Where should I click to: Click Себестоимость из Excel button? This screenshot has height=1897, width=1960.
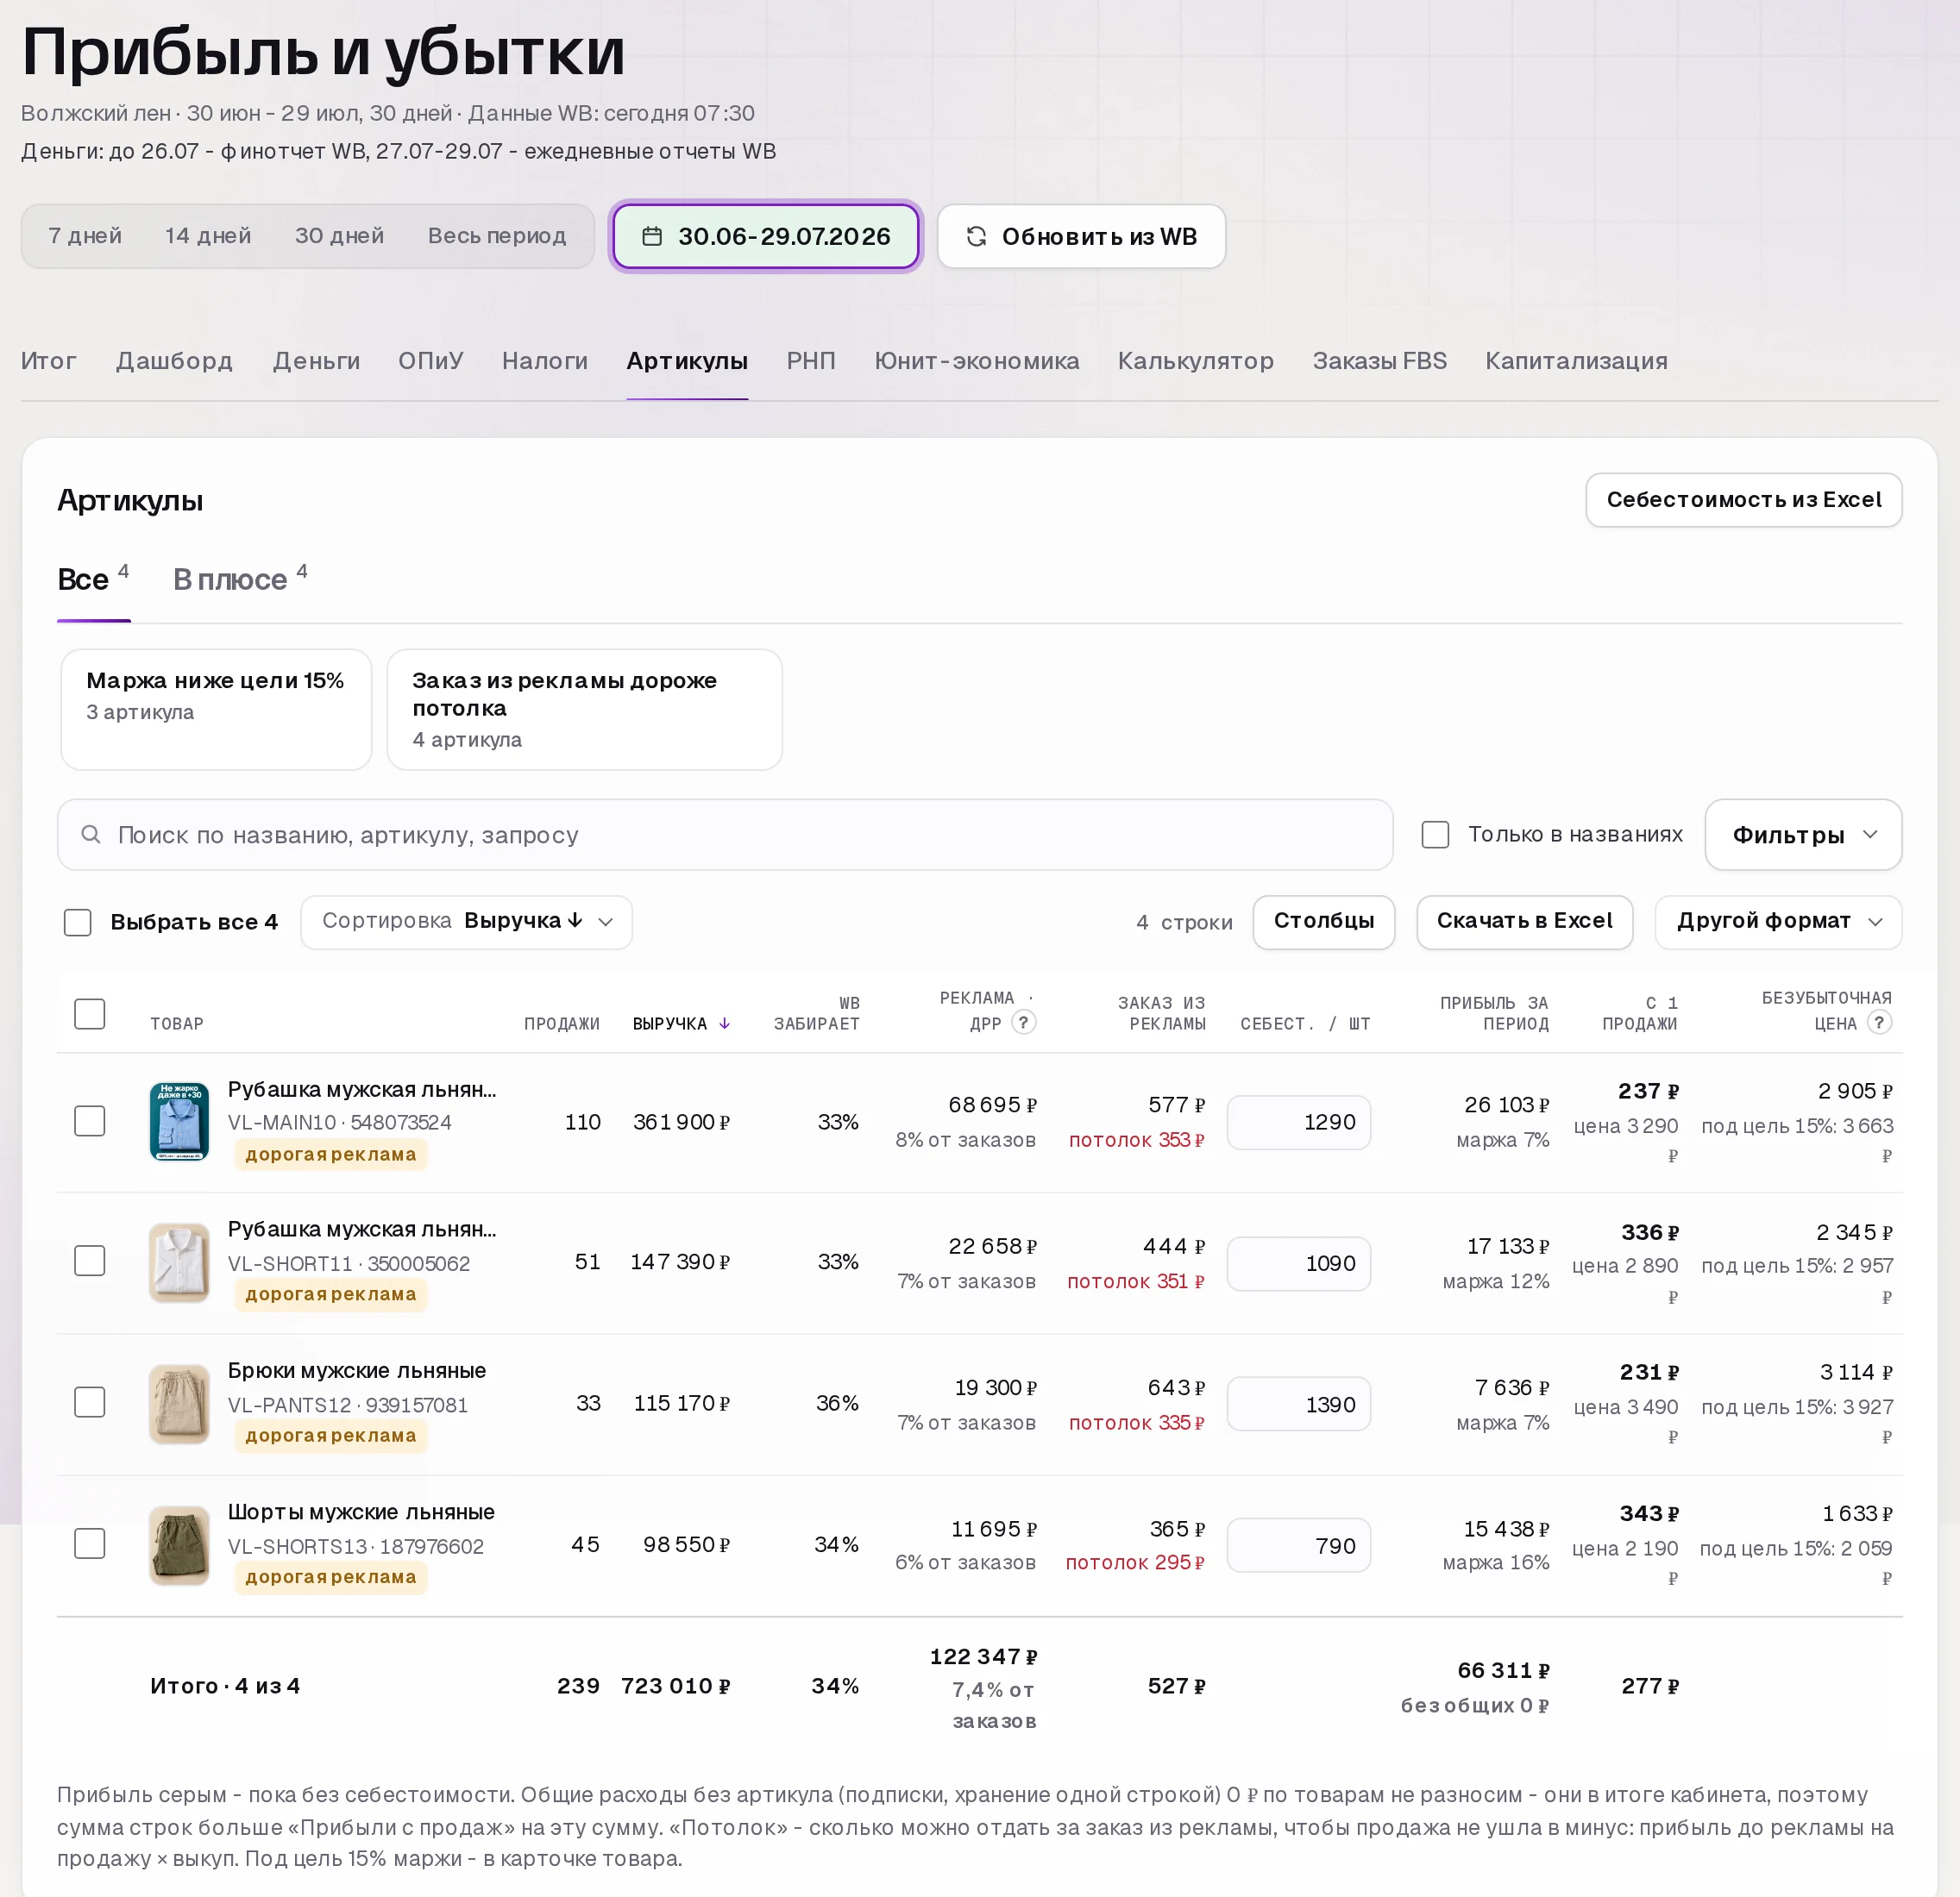(x=1743, y=500)
